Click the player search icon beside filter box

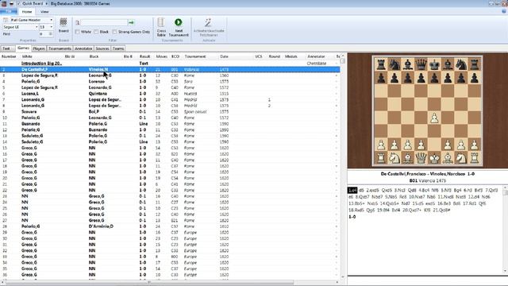(x=78, y=23)
